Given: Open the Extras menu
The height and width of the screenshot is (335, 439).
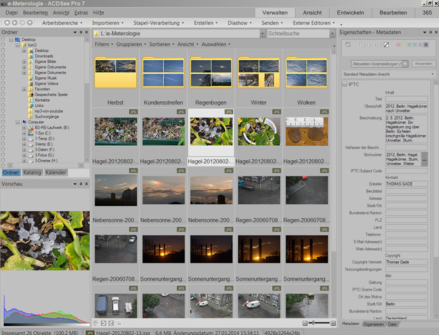Looking at the screenshot, I should click(81, 12).
